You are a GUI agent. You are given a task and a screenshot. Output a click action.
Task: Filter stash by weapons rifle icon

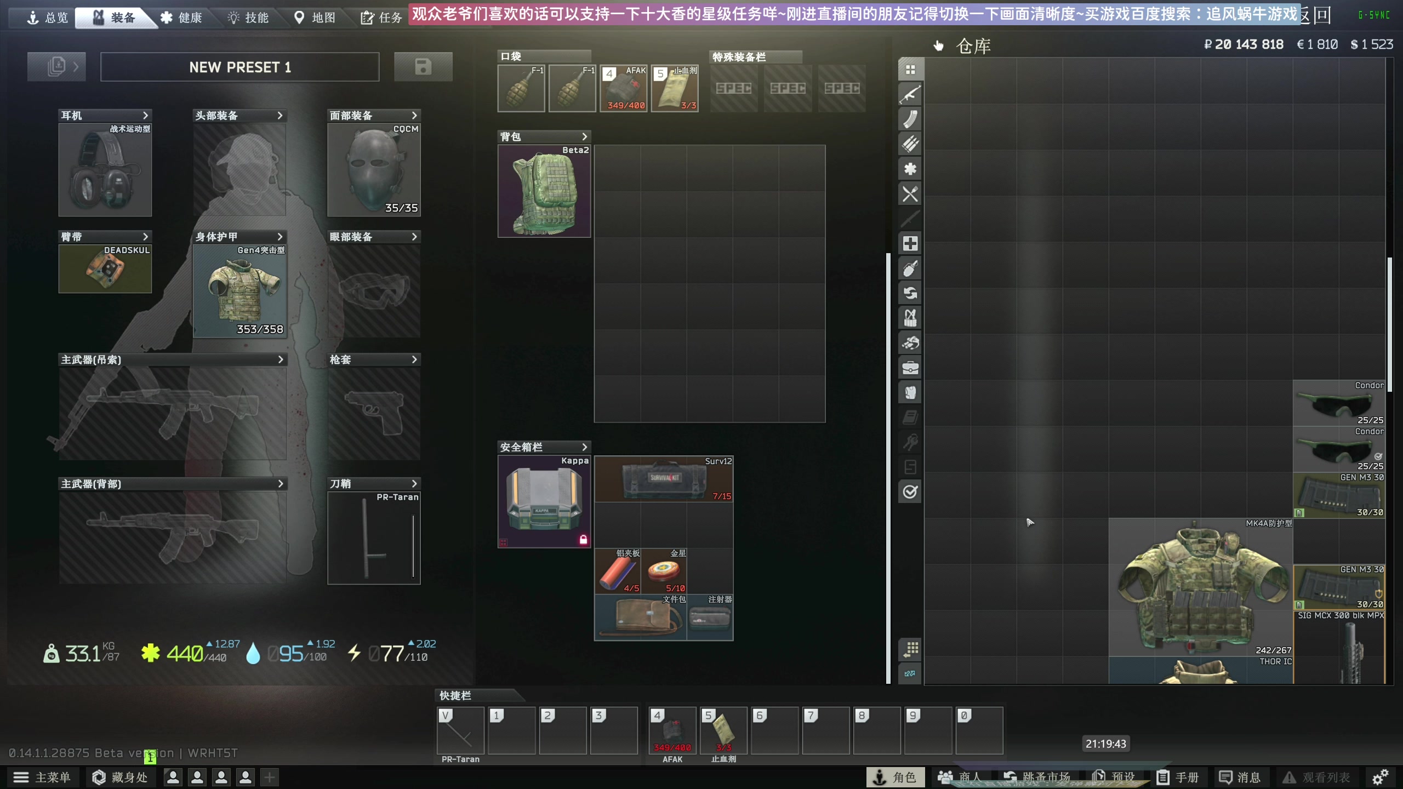click(910, 94)
